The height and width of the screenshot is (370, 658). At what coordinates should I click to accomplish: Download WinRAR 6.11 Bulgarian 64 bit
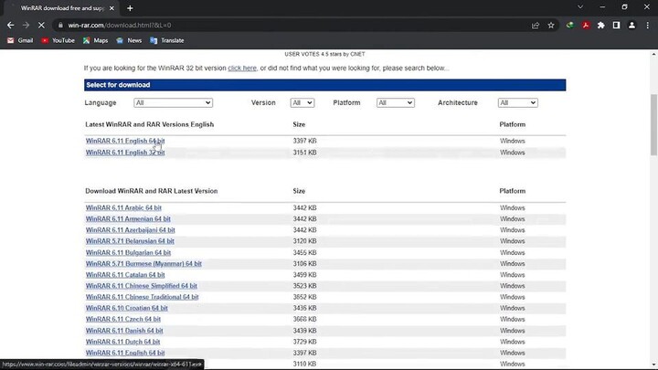click(x=128, y=252)
